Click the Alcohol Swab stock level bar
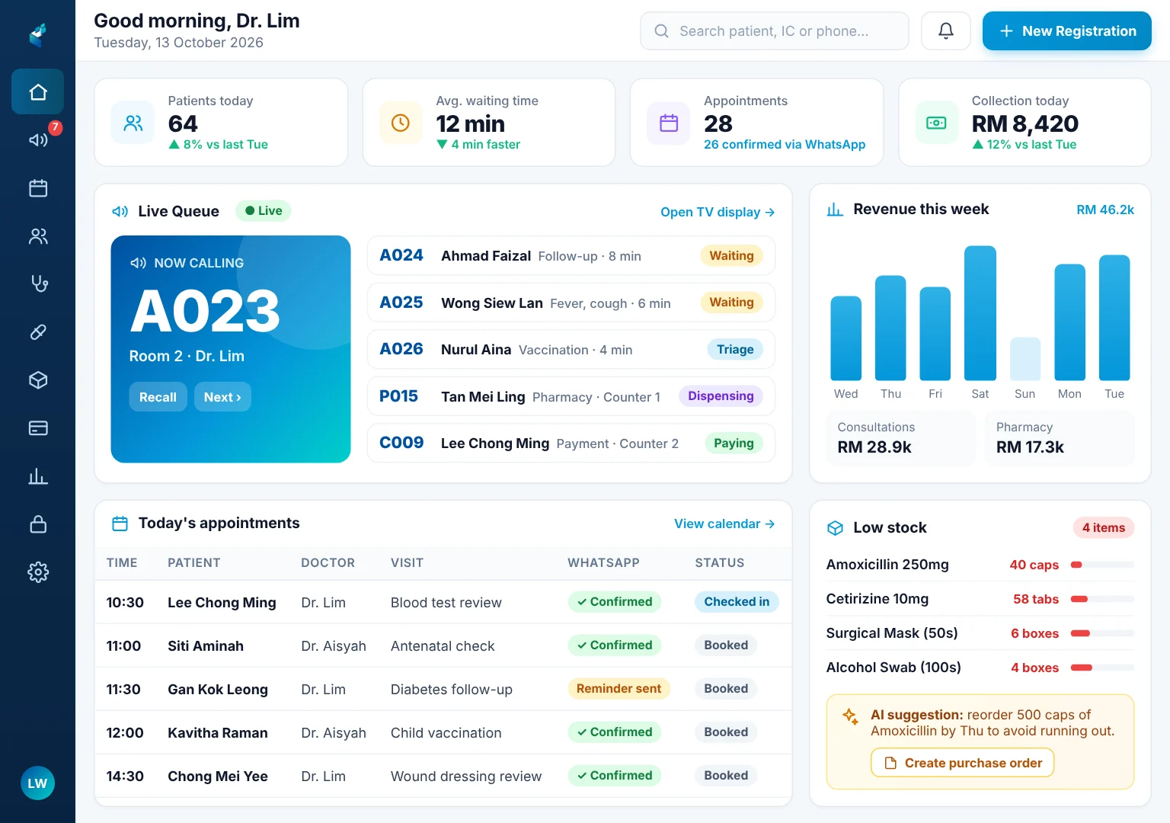 (1102, 668)
